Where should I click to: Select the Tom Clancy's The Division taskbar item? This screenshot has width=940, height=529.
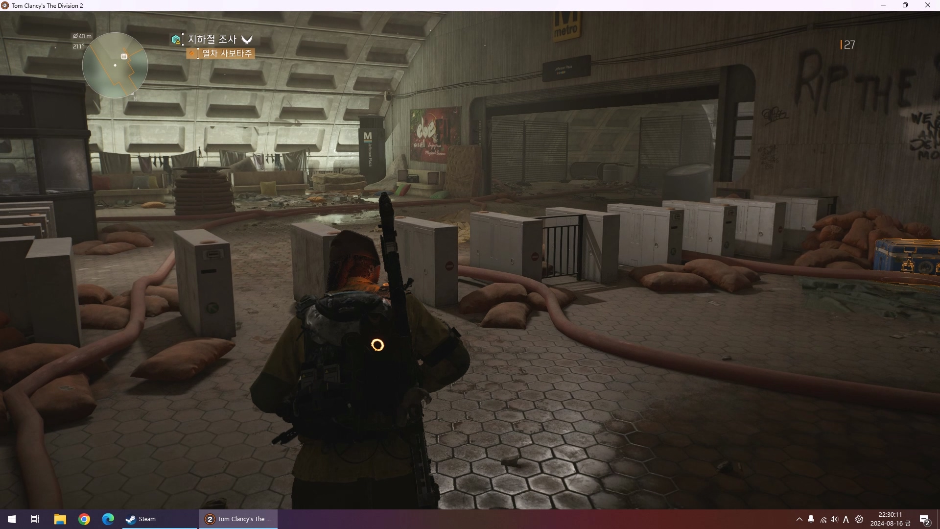[238, 519]
